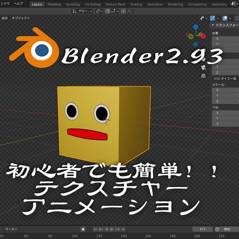This screenshot has height=239, width=239.
Task: Click the 位置 Y value field
Action: tap(225, 44)
